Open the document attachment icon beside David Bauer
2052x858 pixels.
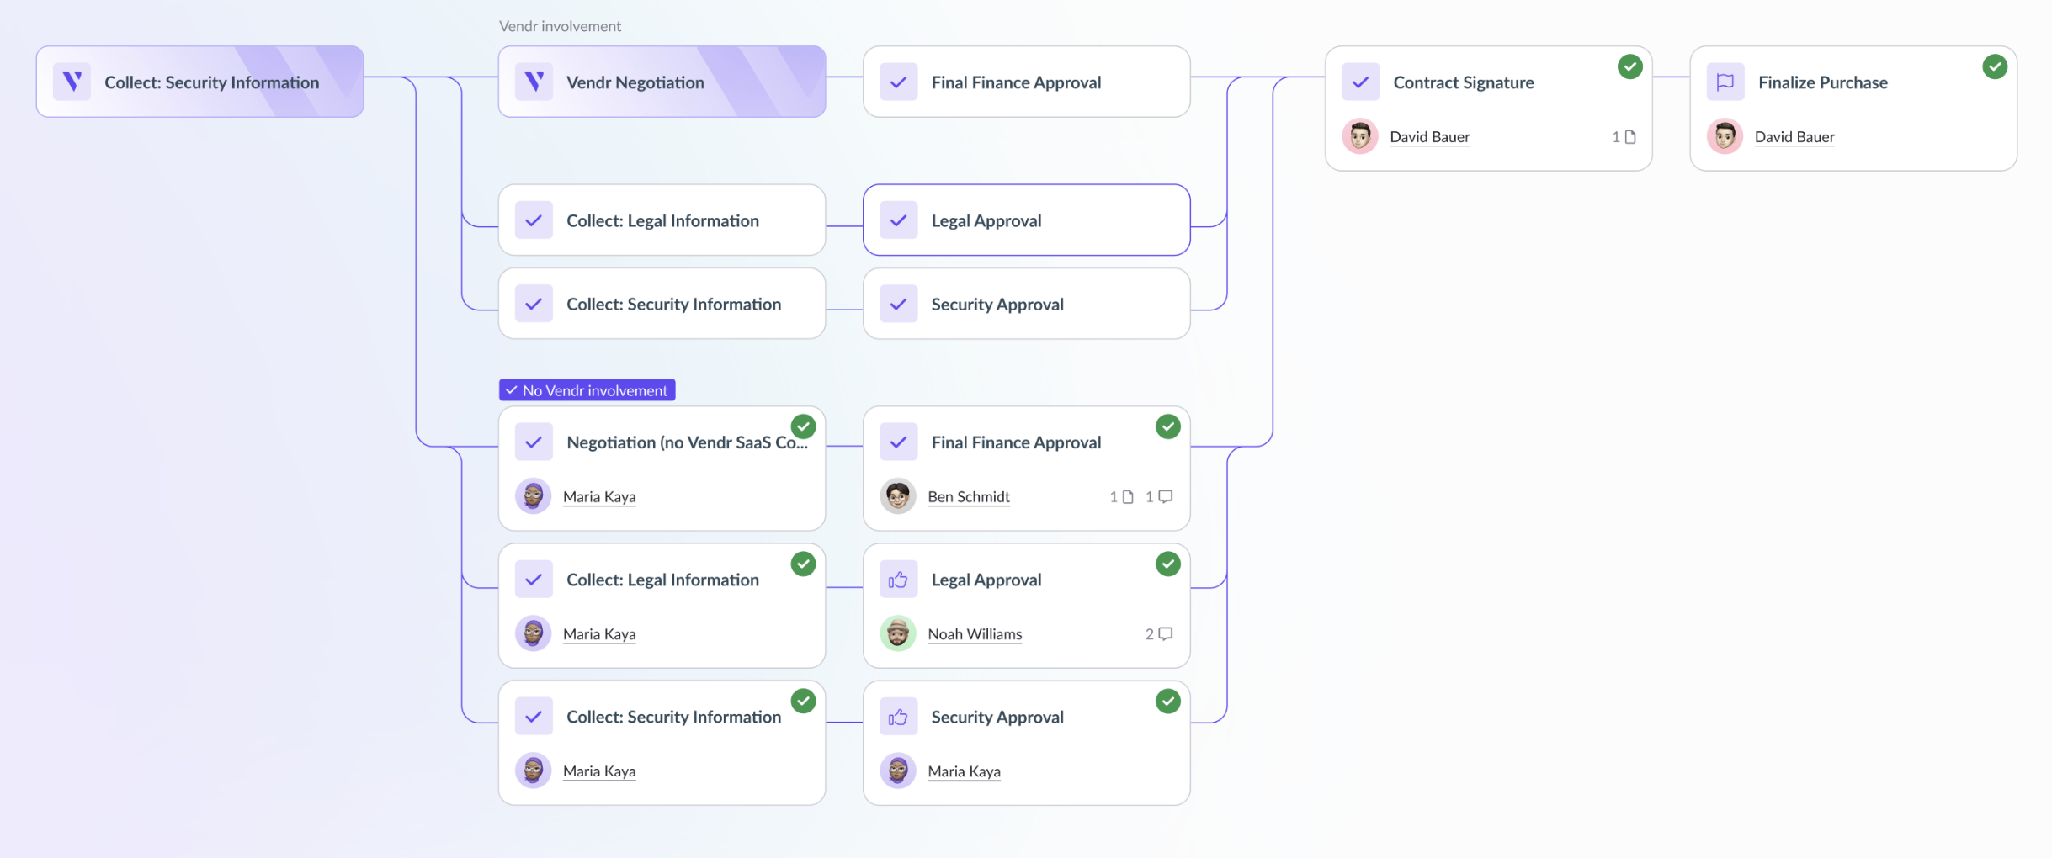(1630, 136)
